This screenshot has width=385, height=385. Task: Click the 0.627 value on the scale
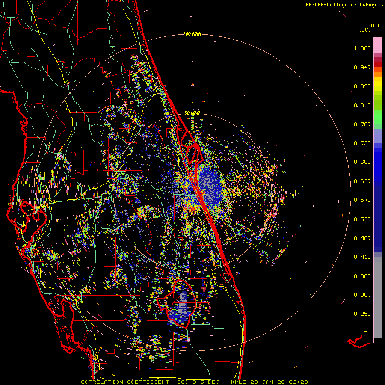tap(362, 181)
